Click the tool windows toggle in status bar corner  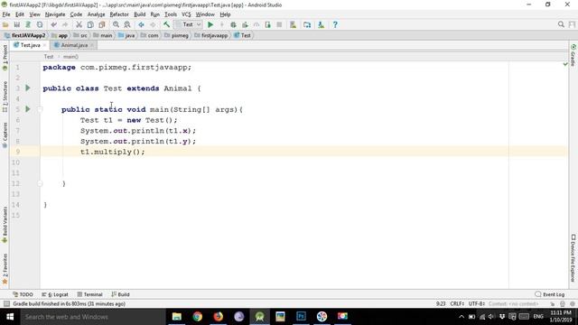6,303
